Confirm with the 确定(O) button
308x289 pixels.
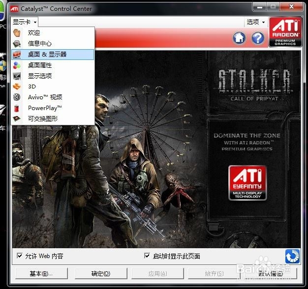(x=101, y=273)
